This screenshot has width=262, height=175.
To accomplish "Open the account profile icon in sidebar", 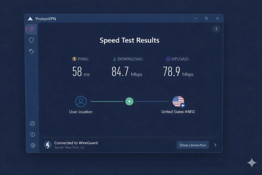I will pos(32,123).
